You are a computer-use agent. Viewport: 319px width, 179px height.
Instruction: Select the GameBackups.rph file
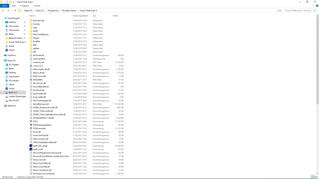[41, 104]
